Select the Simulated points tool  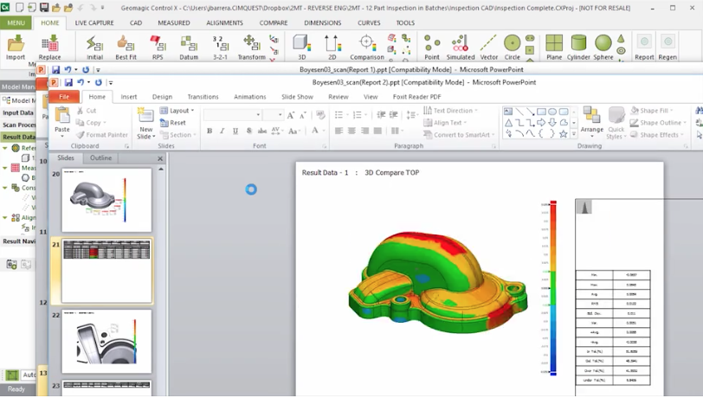(x=461, y=47)
